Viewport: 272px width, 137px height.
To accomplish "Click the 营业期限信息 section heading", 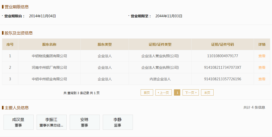I will [17, 7].
